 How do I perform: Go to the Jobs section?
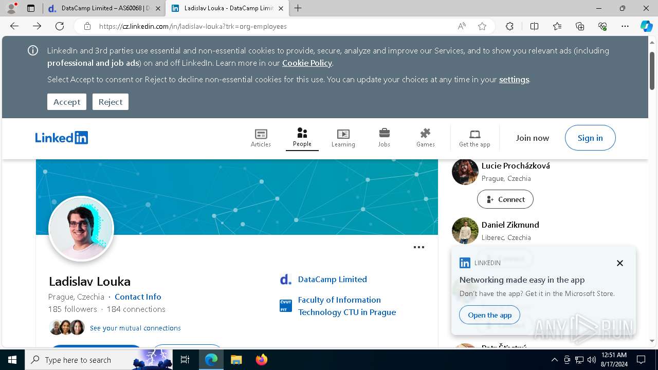[384, 138]
